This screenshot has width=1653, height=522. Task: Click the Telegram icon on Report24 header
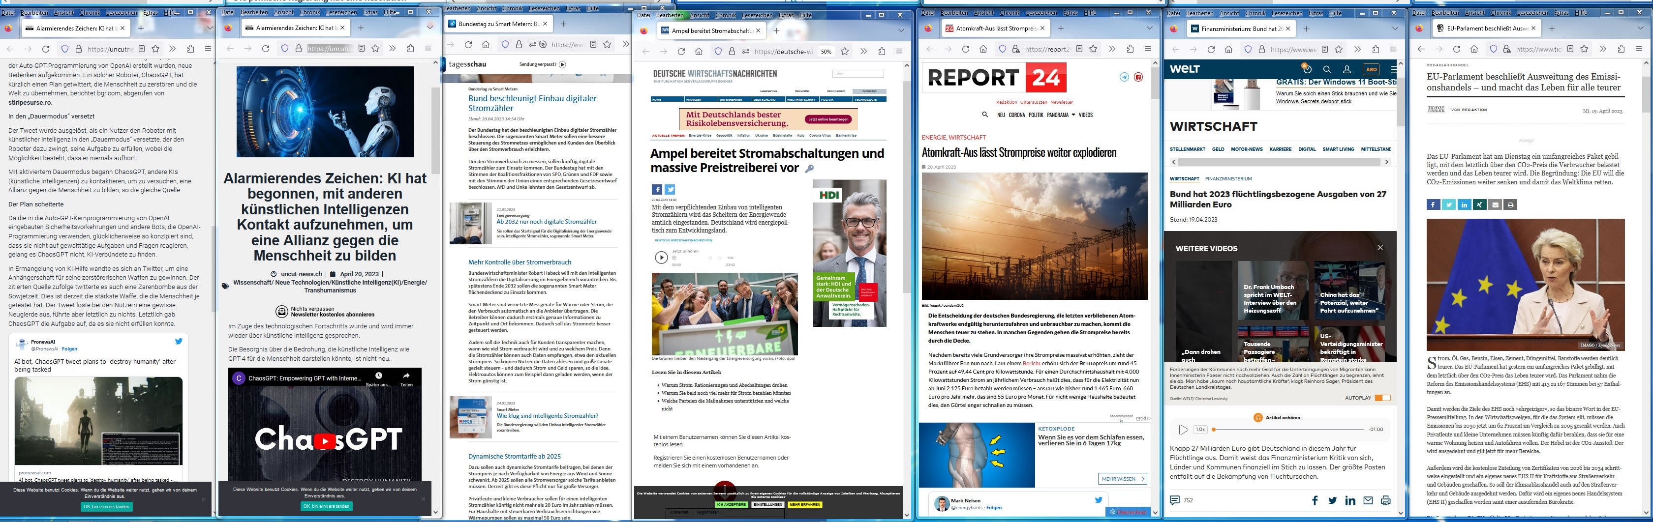tap(1124, 77)
